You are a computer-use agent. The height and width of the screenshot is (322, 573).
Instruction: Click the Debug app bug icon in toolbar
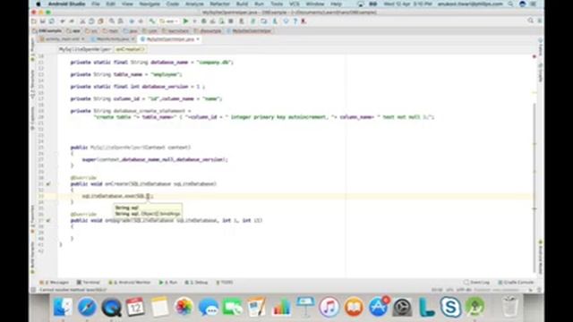[x=204, y=21]
